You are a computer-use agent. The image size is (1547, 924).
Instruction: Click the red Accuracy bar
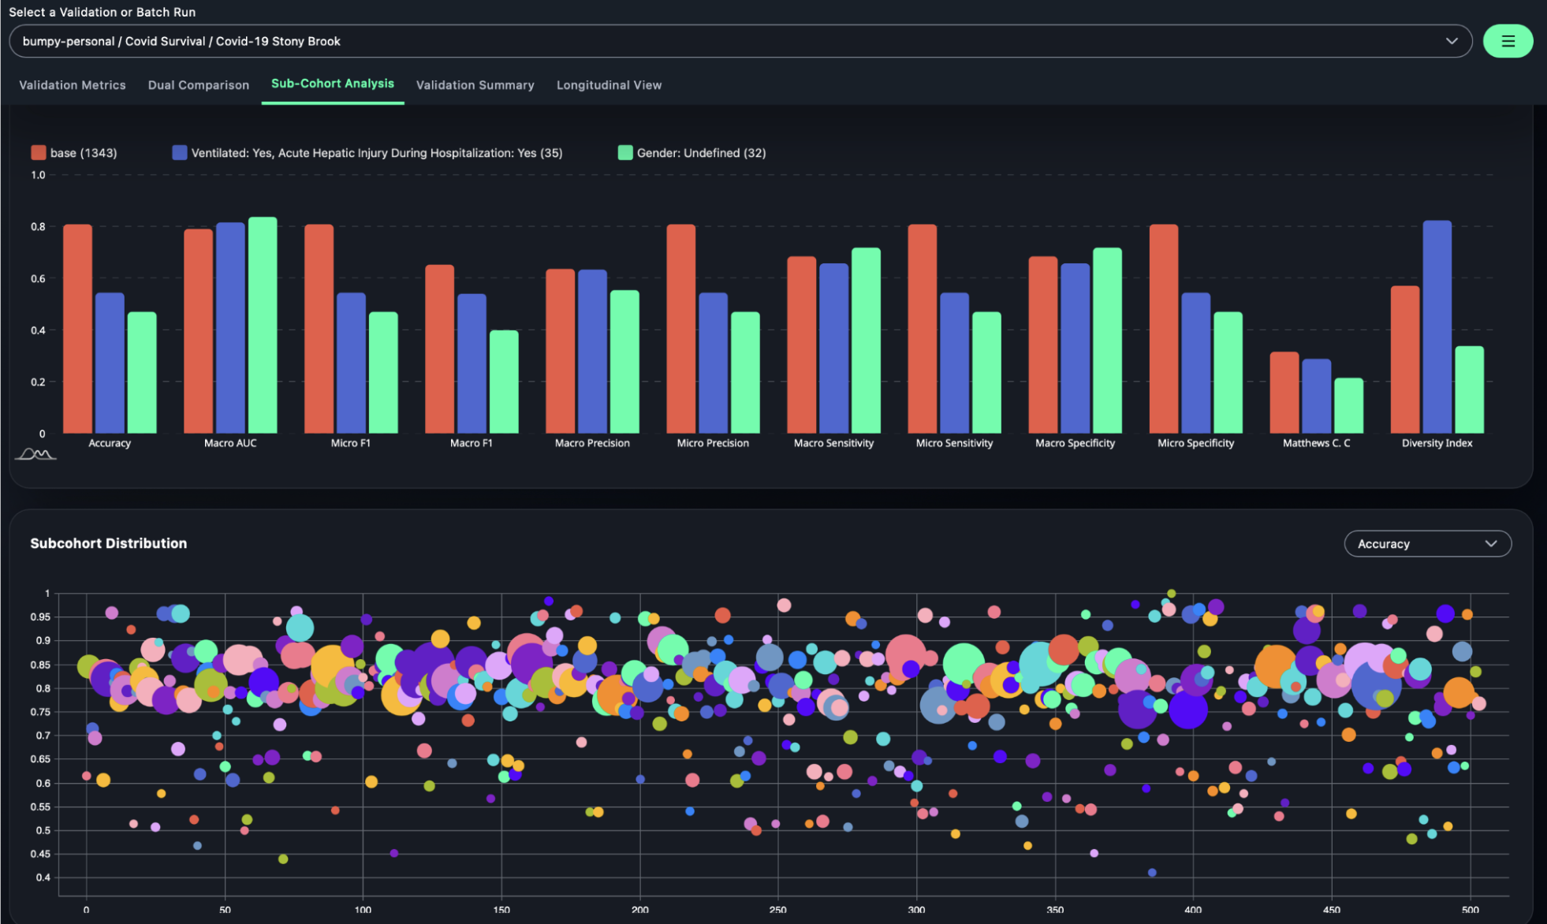click(77, 329)
